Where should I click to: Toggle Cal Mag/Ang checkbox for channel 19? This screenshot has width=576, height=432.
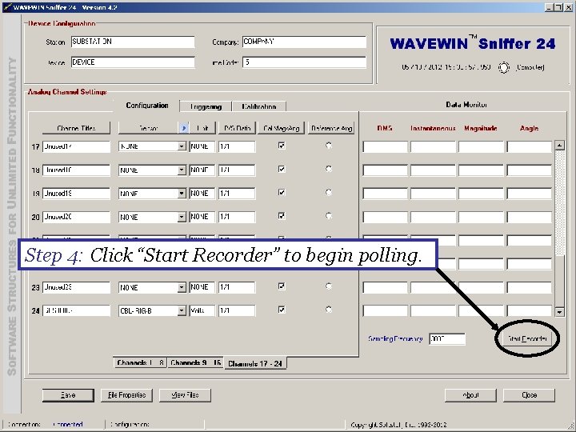[282, 193]
